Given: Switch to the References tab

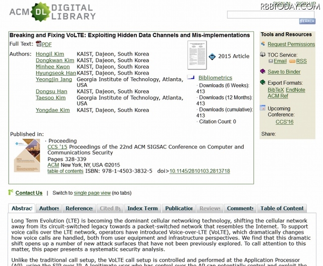Looking at the screenshot, I should coord(79,208).
